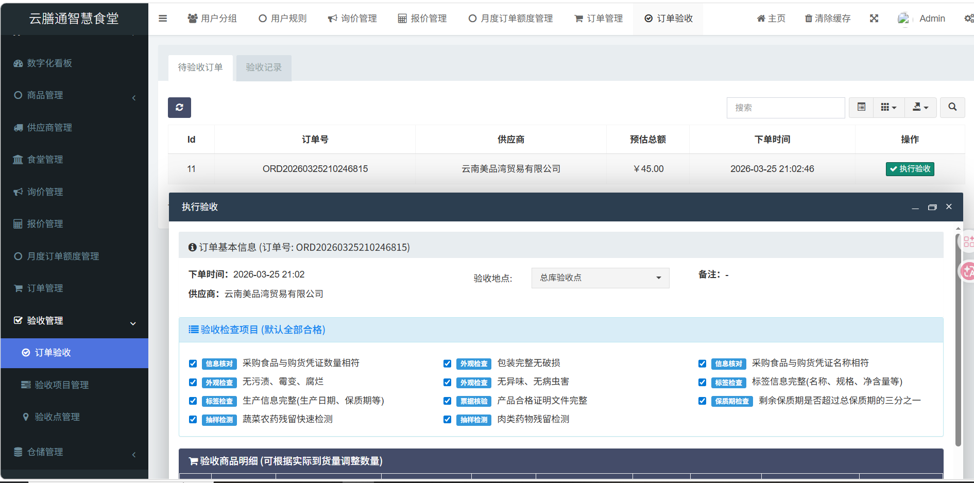
Task: Toggle the 肉类药物残留检测 checkbox
Action: pyautogui.click(x=448, y=420)
